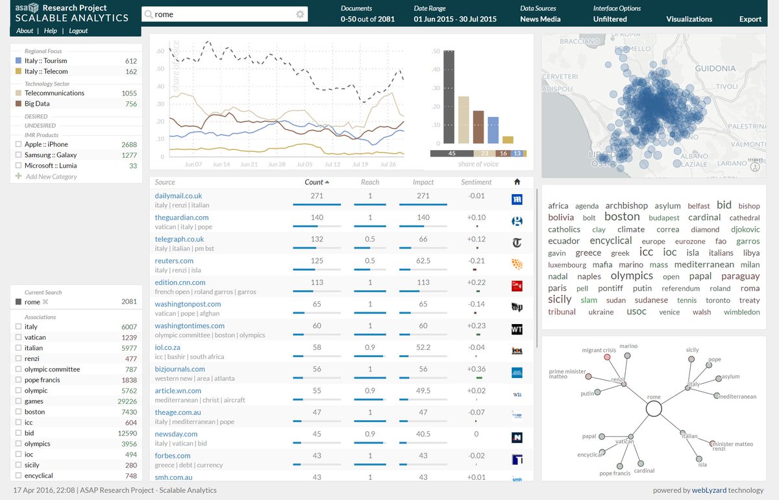The width and height of the screenshot is (779, 500).
Task: Open article.wn.com favicon
Action: coord(517,395)
